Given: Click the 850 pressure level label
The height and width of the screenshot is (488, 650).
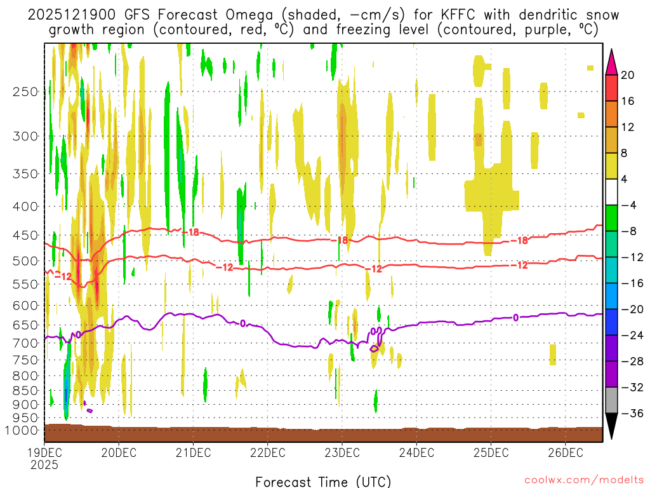Looking at the screenshot, I should click(x=25, y=391).
